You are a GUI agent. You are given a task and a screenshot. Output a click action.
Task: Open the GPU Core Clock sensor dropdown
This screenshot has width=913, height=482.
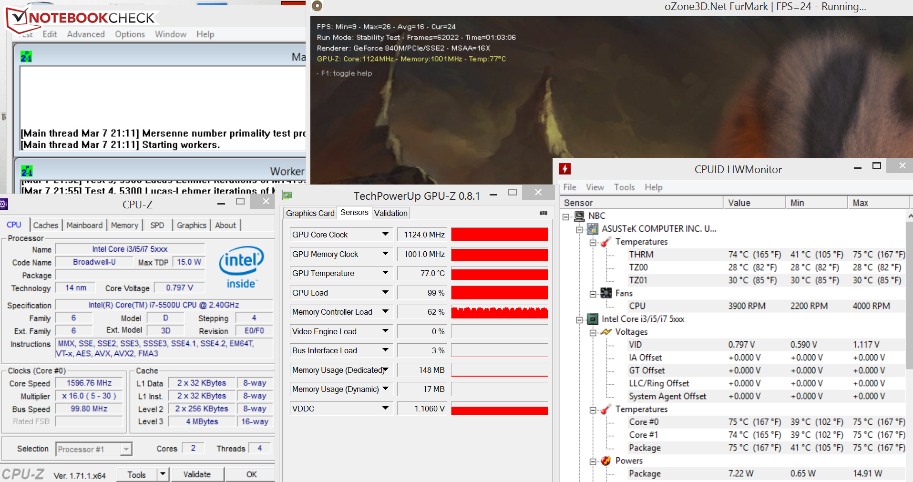click(385, 234)
